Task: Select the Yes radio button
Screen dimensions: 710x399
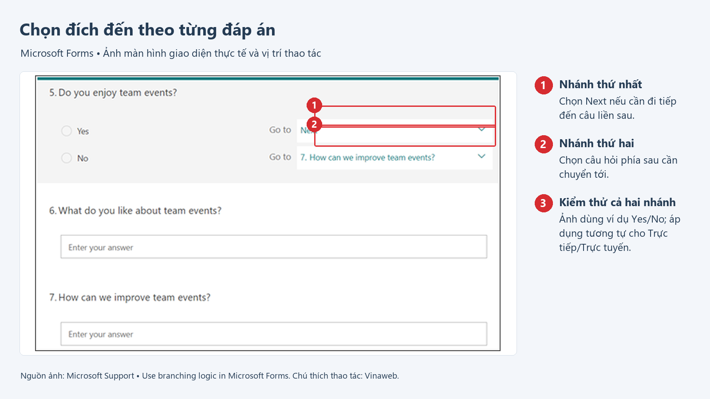Action: pyautogui.click(x=67, y=131)
